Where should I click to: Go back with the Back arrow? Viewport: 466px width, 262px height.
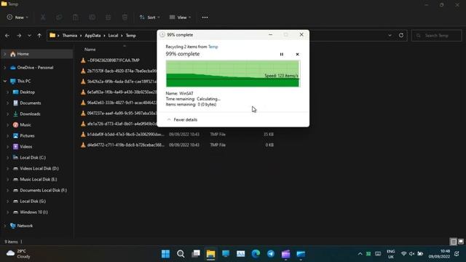(7, 36)
